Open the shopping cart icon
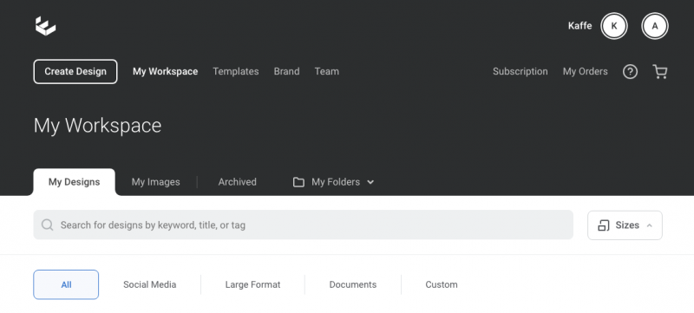 coord(660,72)
